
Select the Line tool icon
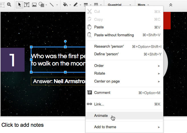coord(52,5)
